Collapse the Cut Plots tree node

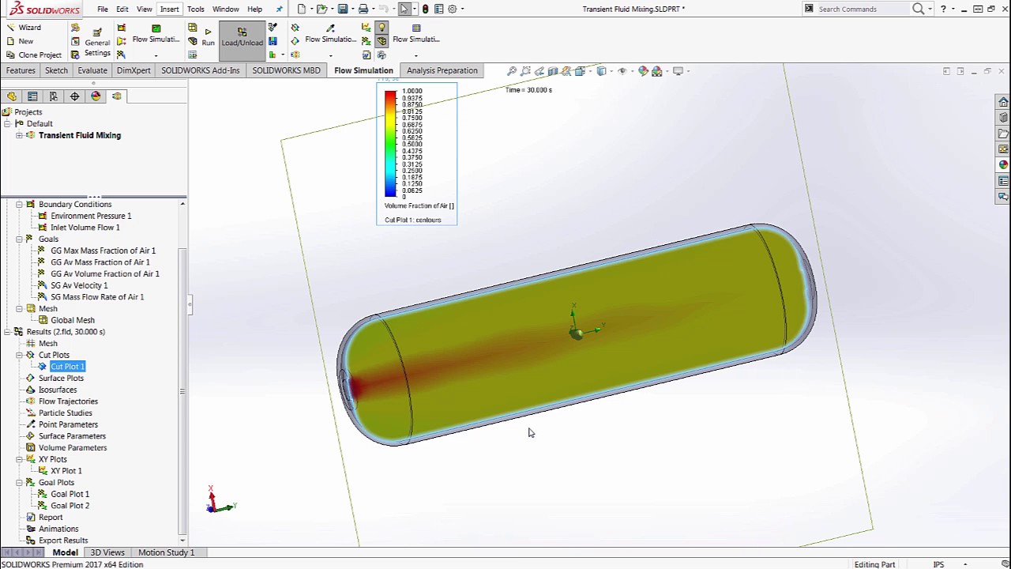click(19, 355)
